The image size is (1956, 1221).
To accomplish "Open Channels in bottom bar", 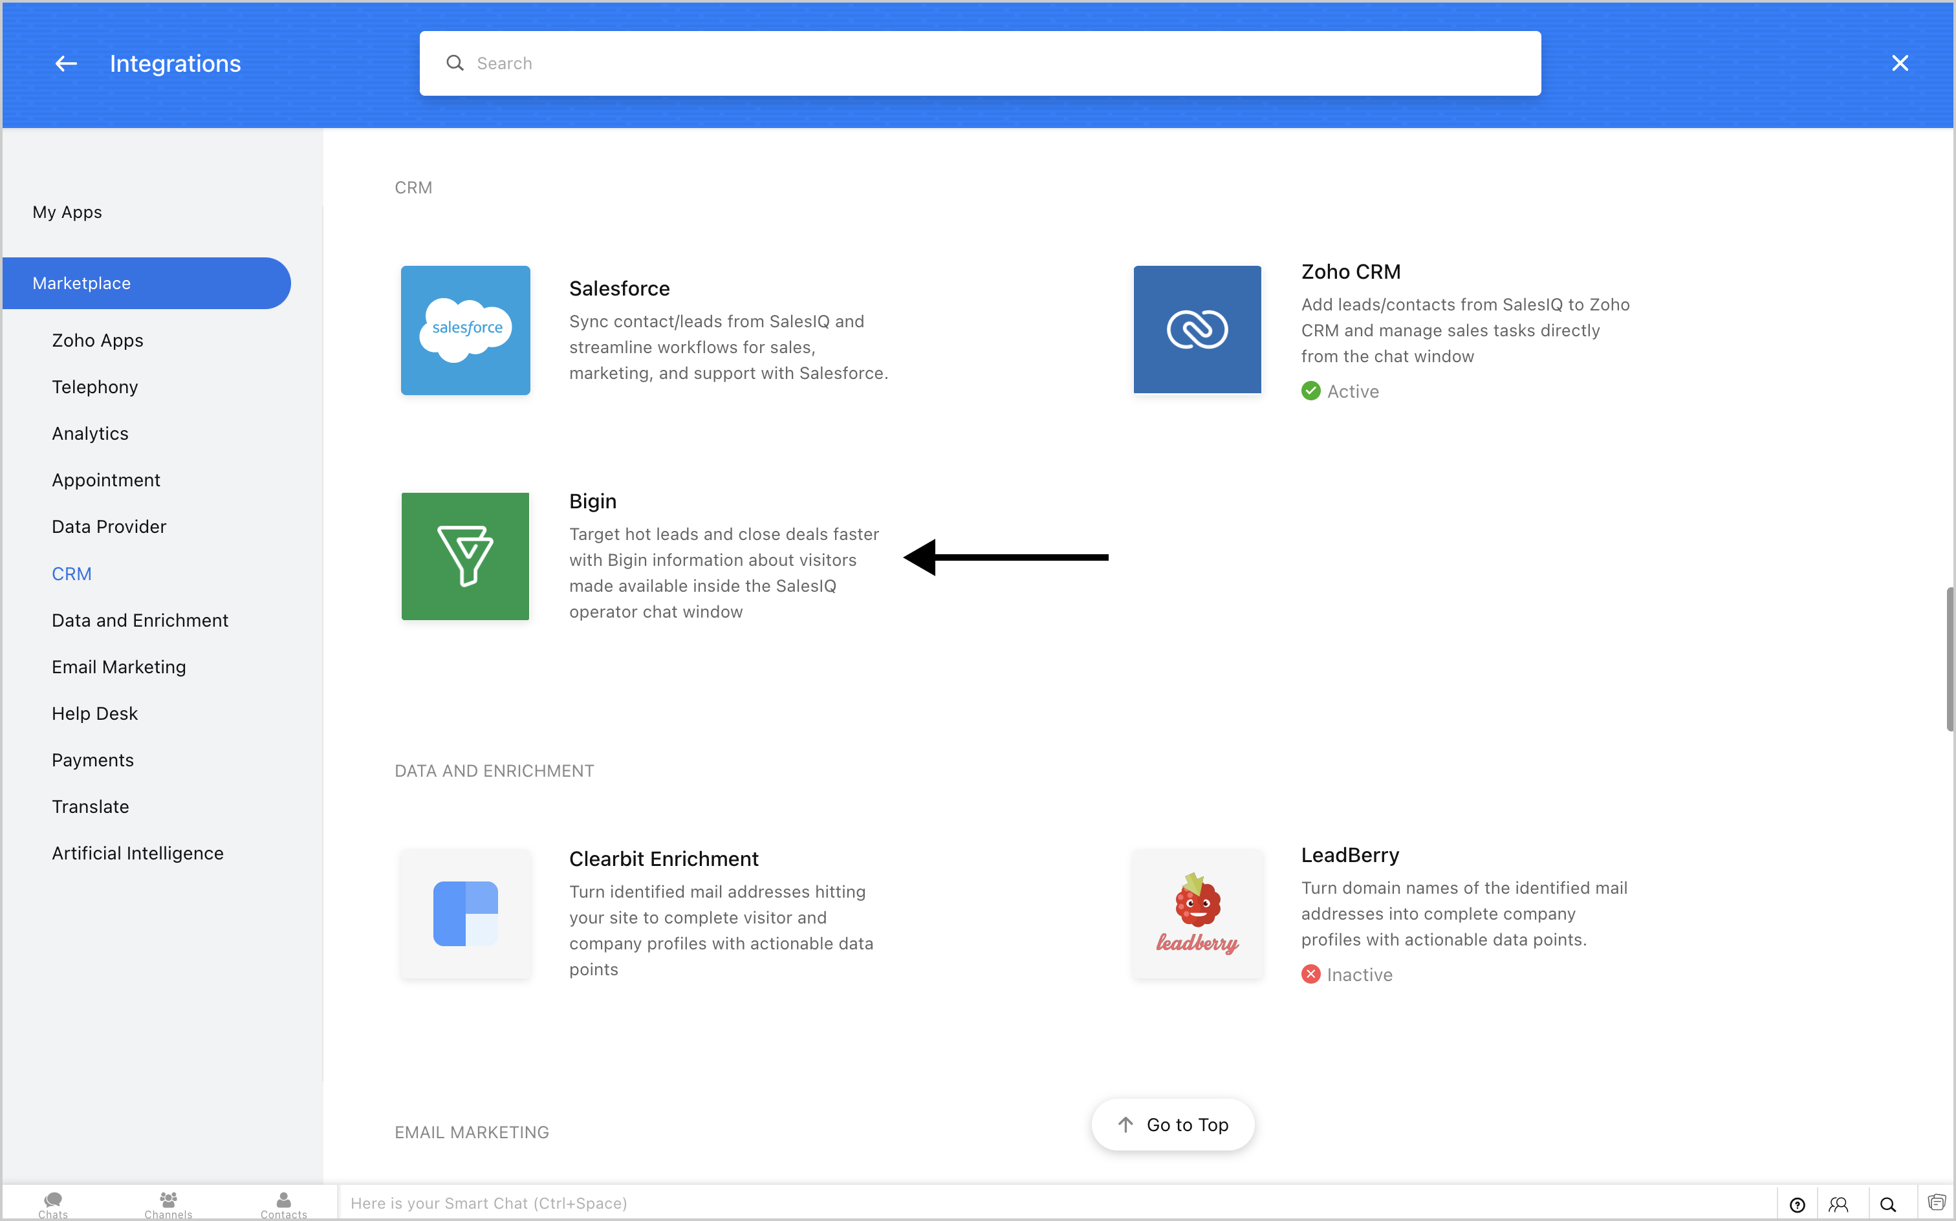I will [168, 1204].
